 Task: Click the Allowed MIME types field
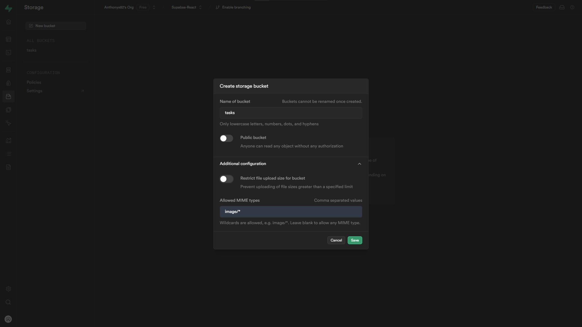tap(291, 212)
